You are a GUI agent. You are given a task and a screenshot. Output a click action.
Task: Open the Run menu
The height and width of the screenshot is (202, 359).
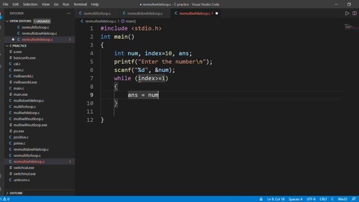(66, 4)
